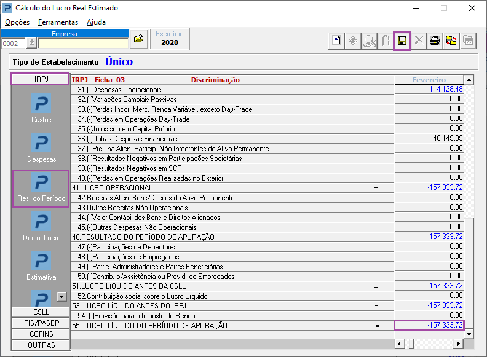
Task: Expand Empresa code dropdown arrow
Action: (31, 43)
